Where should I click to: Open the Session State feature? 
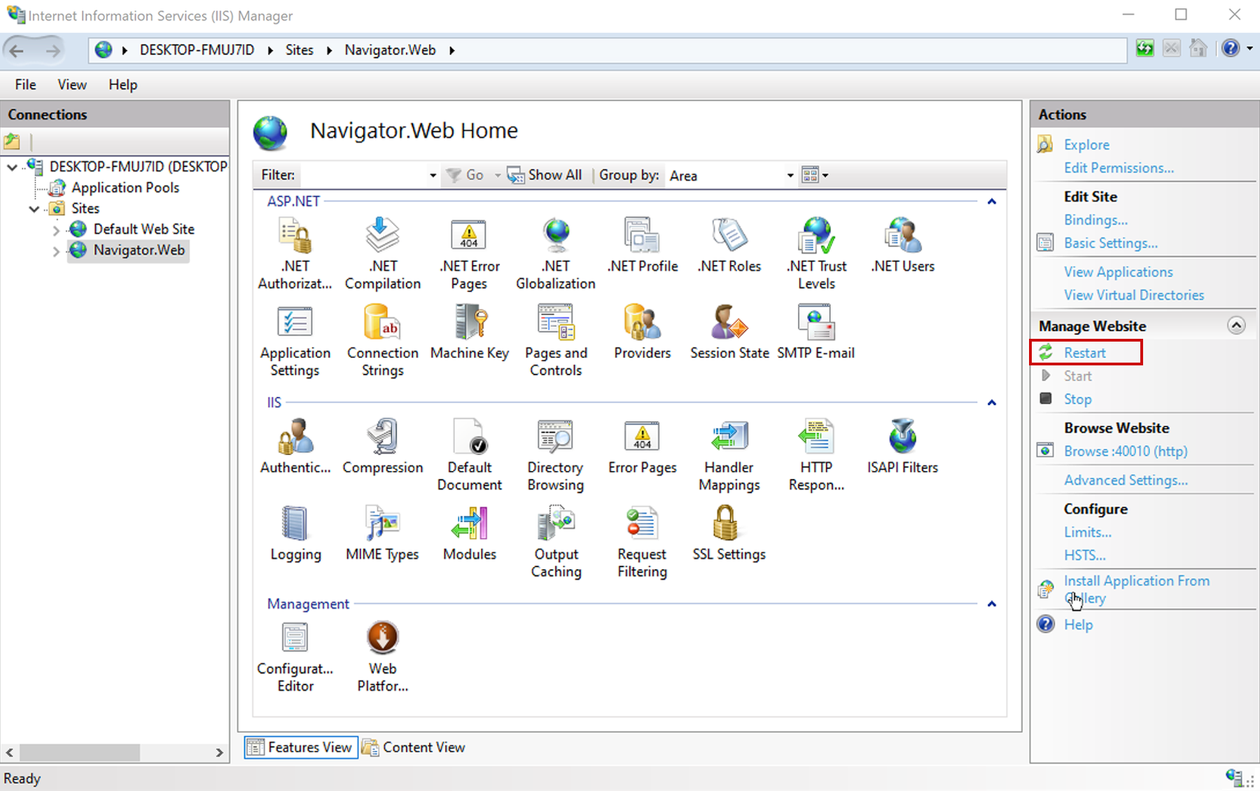[x=729, y=332]
